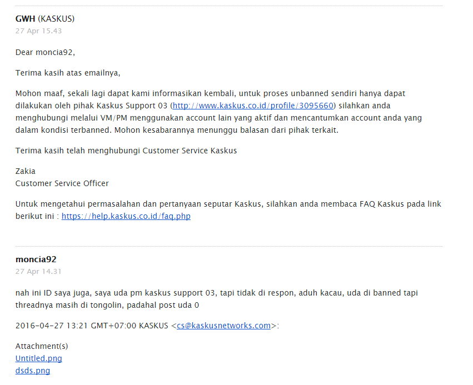Click the 'Dear moncia92,' greeting
This screenshot has width=473, height=385.
[x=45, y=52]
